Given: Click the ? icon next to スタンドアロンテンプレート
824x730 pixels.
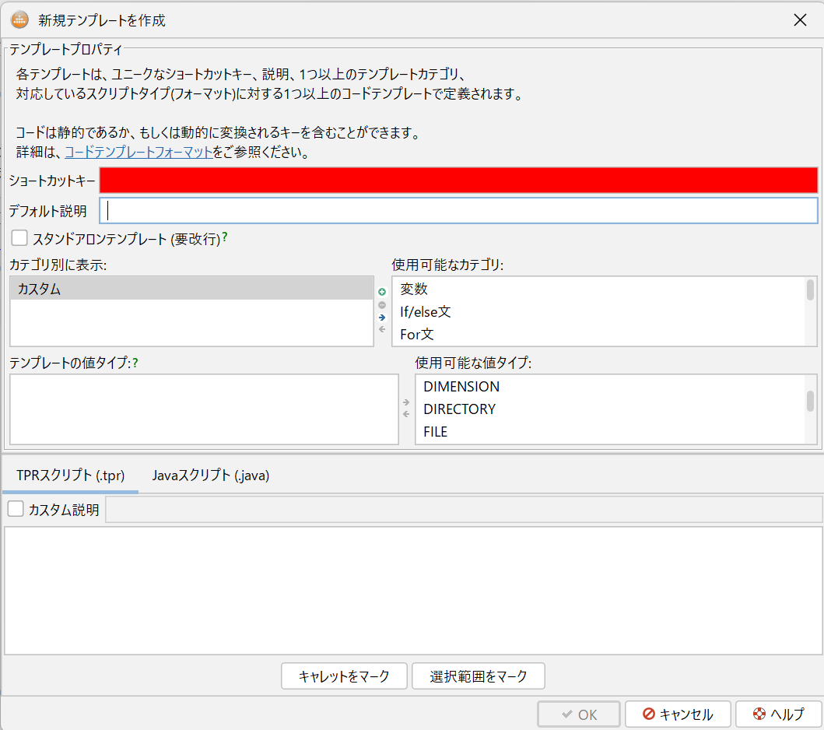Looking at the screenshot, I should pos(225,238).
